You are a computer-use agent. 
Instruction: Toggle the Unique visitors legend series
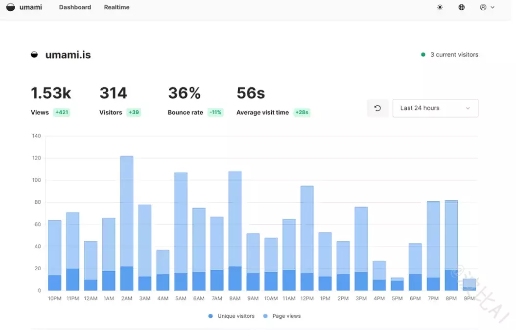coord(232,316)
